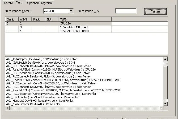This screenshot has width=178, height=119.
Task: Click the AGL_ExitAdapter log line
Action: pyautogui.click(x=42, y=97)
